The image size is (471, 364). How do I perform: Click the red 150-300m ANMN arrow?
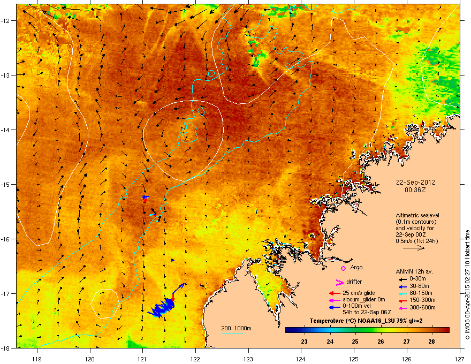(402, 300)
